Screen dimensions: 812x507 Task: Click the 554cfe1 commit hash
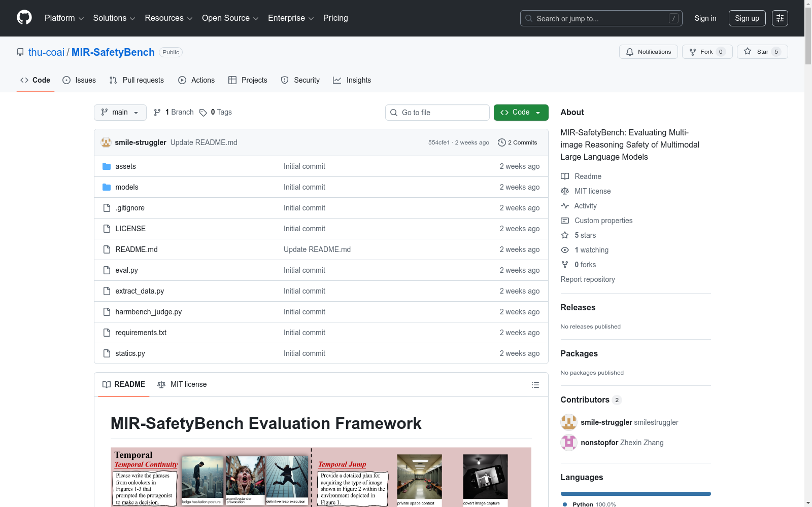pyautogui.click(x=439, y=142)
